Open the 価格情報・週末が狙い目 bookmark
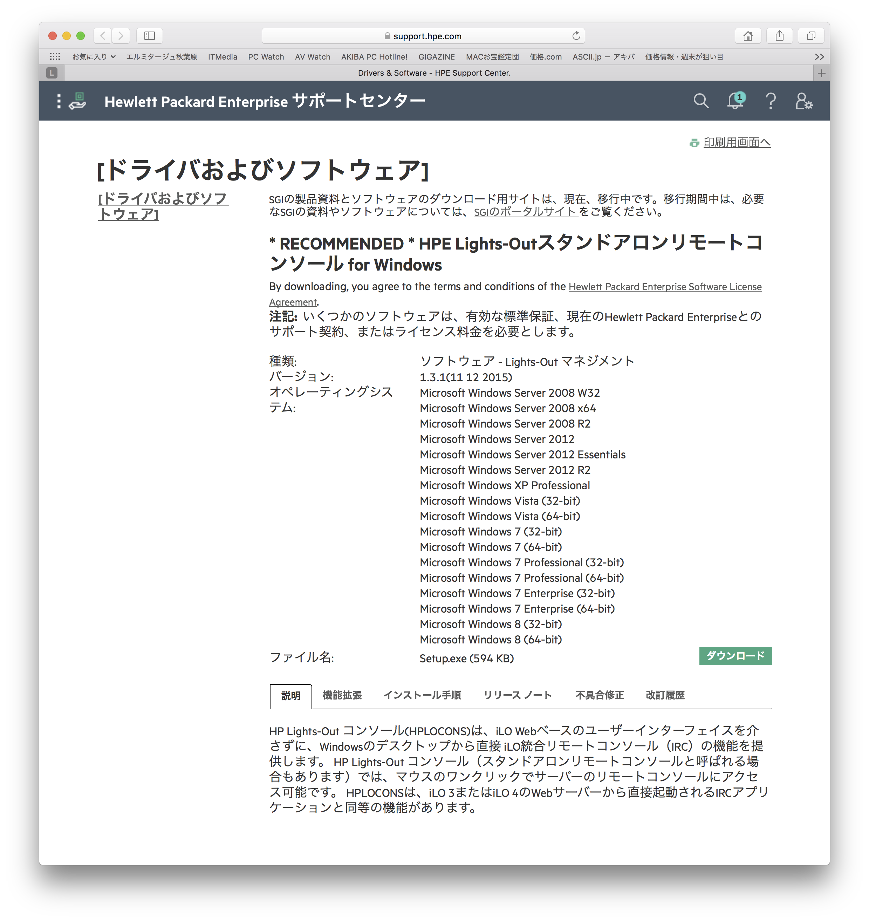 point(684,56)
